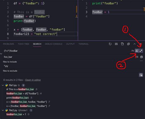Open the DEBUG CONSOLE tab

tap(54, 44)
